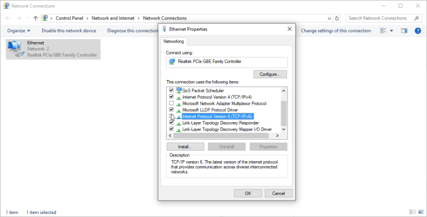Click the Search Network Connections field
The width and height of the screenshot is (427, 217).
pyautogui.click(x=380, y=18)
